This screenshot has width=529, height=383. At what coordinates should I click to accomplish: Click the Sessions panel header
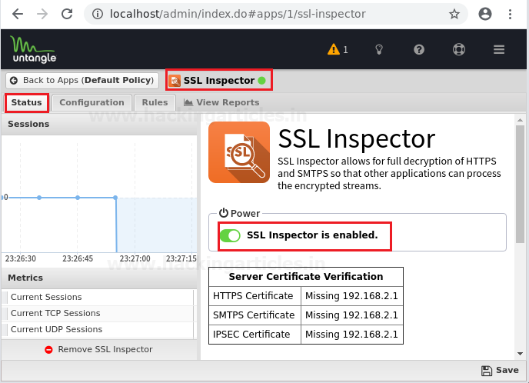pos(99,124)
